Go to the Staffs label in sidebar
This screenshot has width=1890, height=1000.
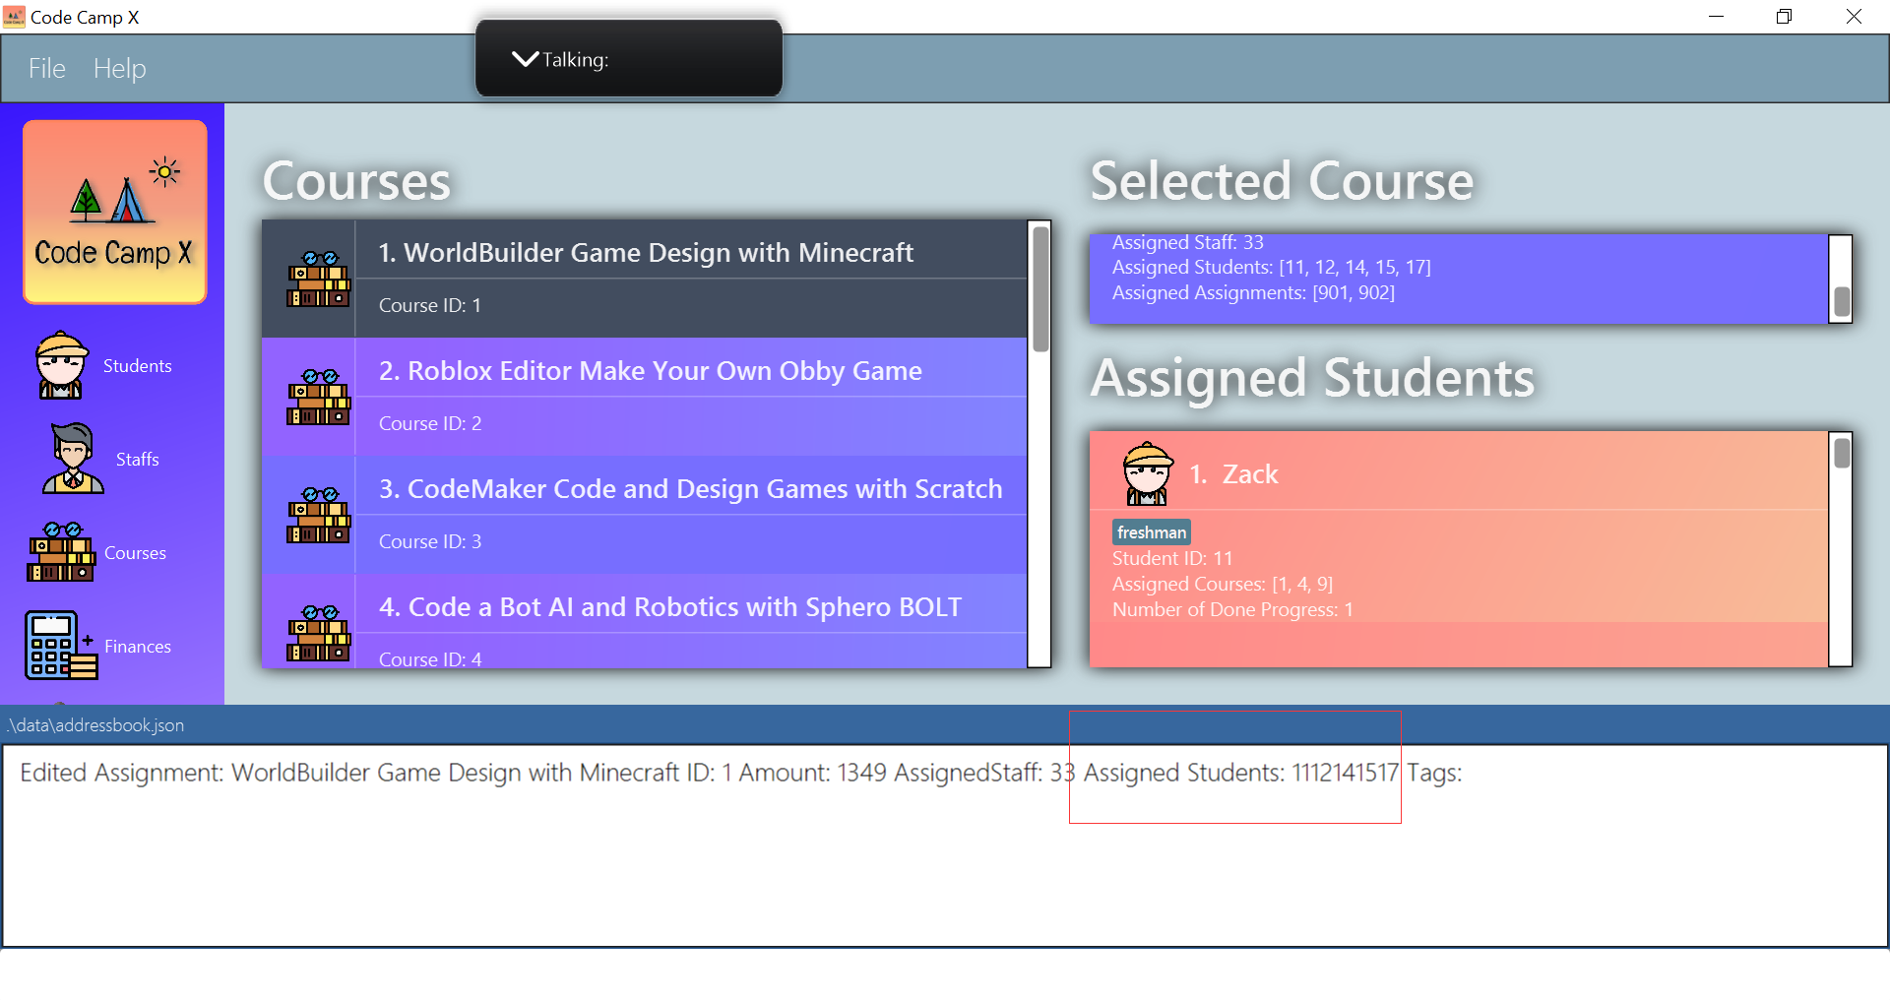click(x=138, y=460)
